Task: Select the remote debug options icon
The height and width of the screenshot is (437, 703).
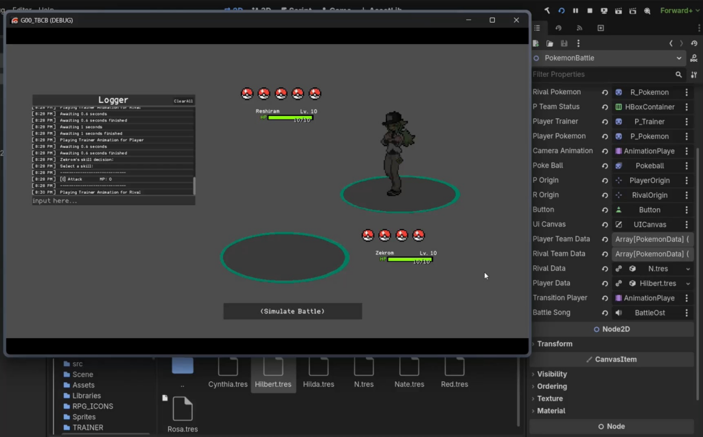Action: pos(647,10)
